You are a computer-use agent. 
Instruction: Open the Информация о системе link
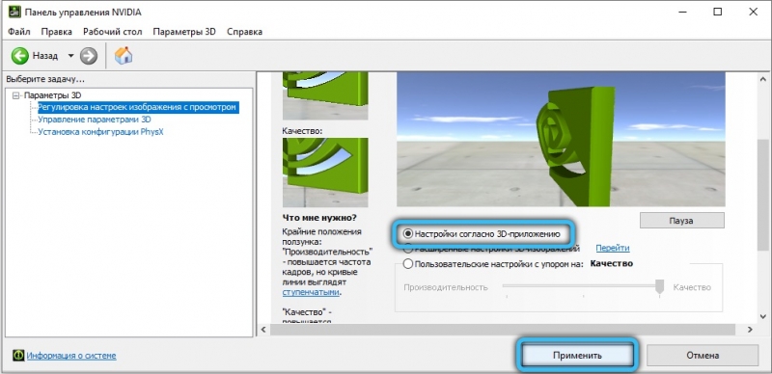71,356
